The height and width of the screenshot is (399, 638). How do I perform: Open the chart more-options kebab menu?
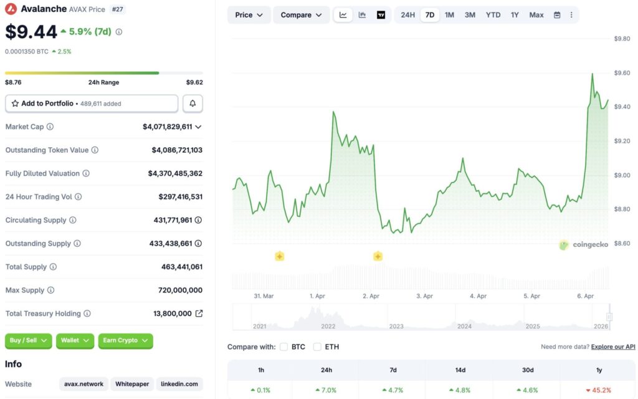571,14
